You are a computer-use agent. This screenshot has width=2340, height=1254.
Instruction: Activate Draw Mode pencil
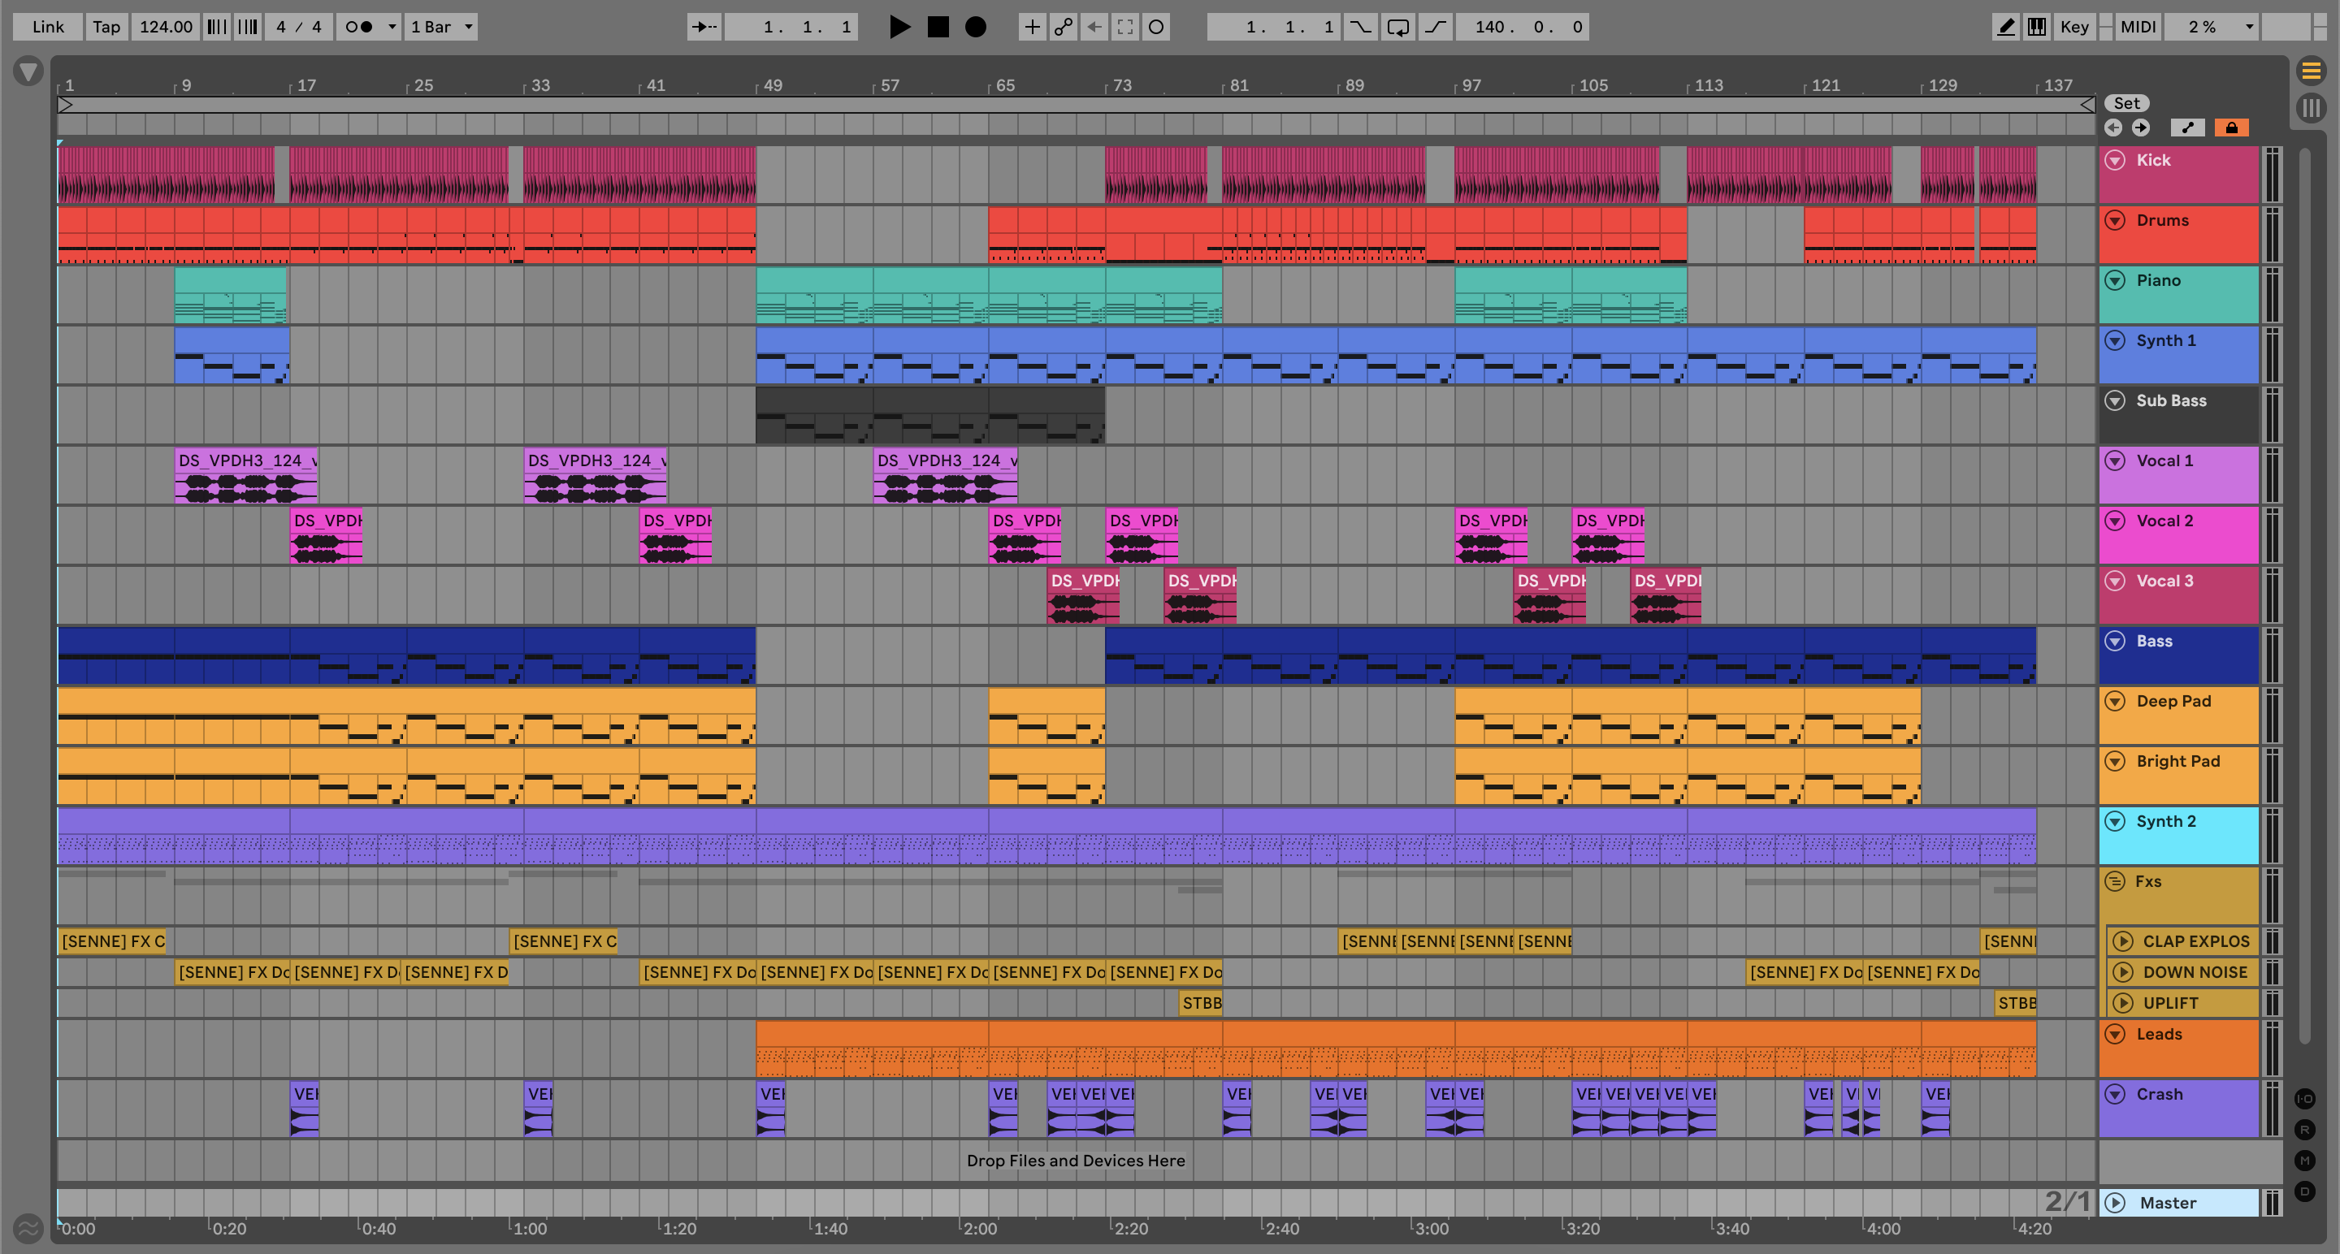point(2006,26)
